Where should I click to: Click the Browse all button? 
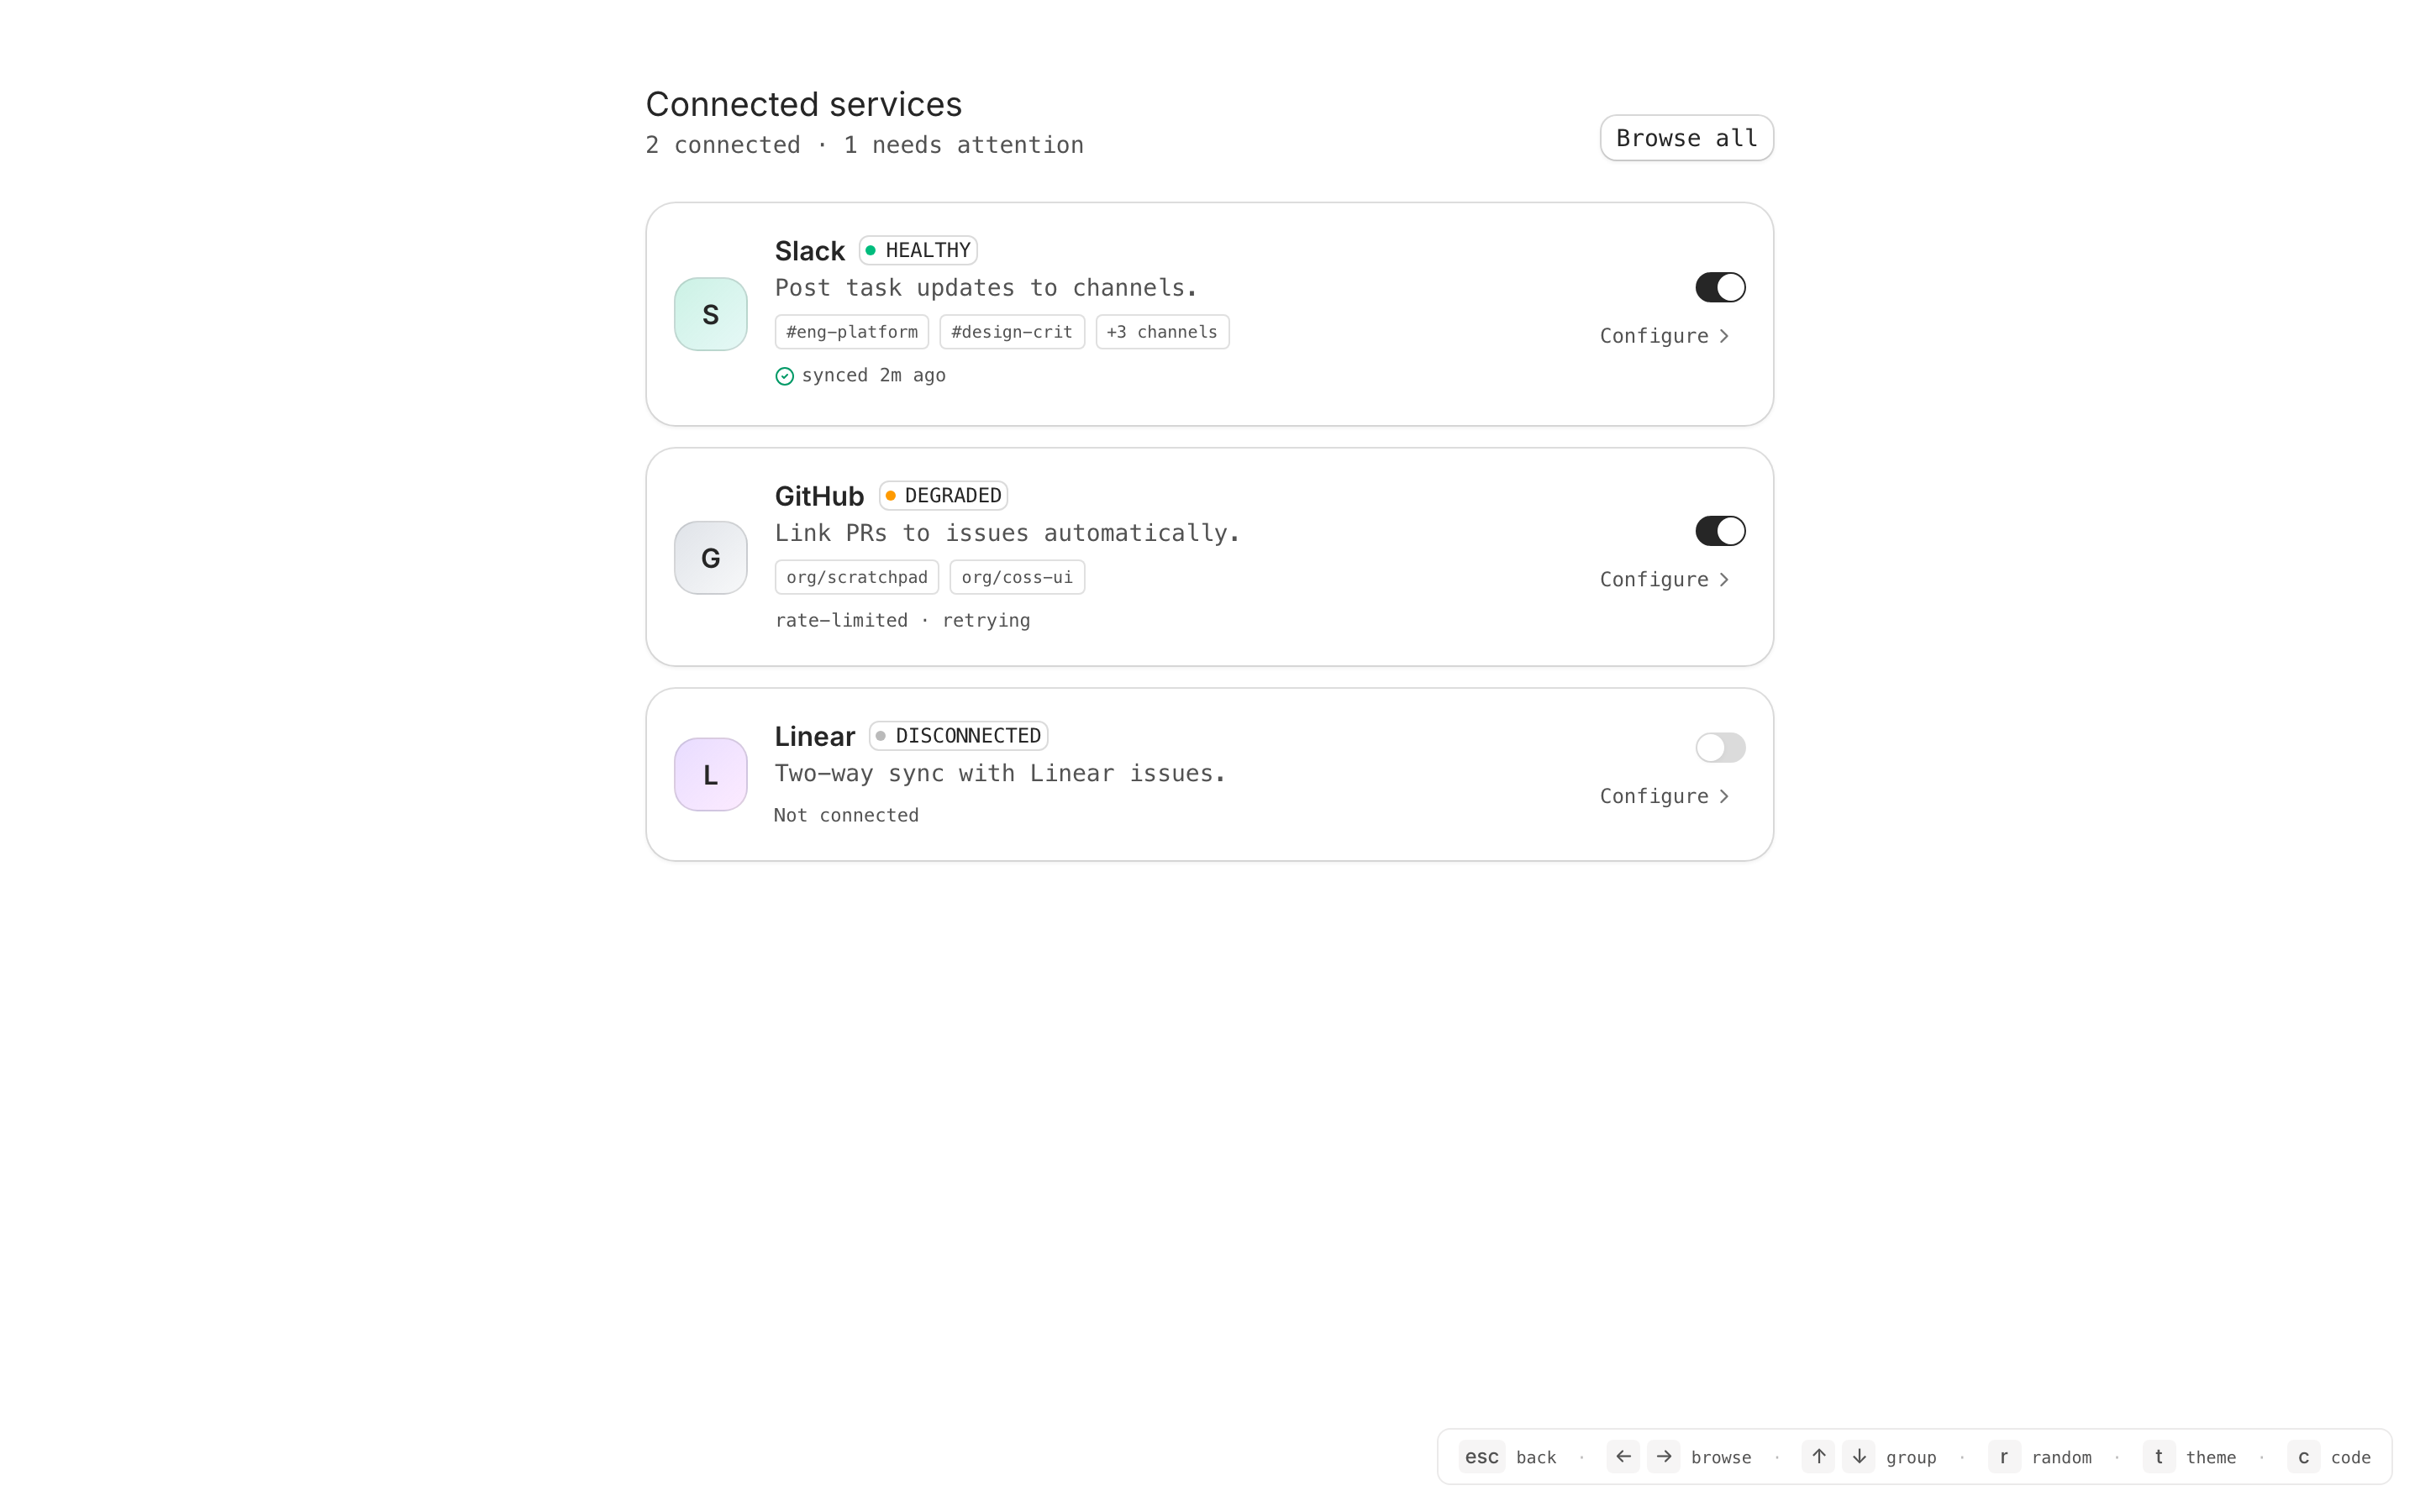click(1686, 138)
